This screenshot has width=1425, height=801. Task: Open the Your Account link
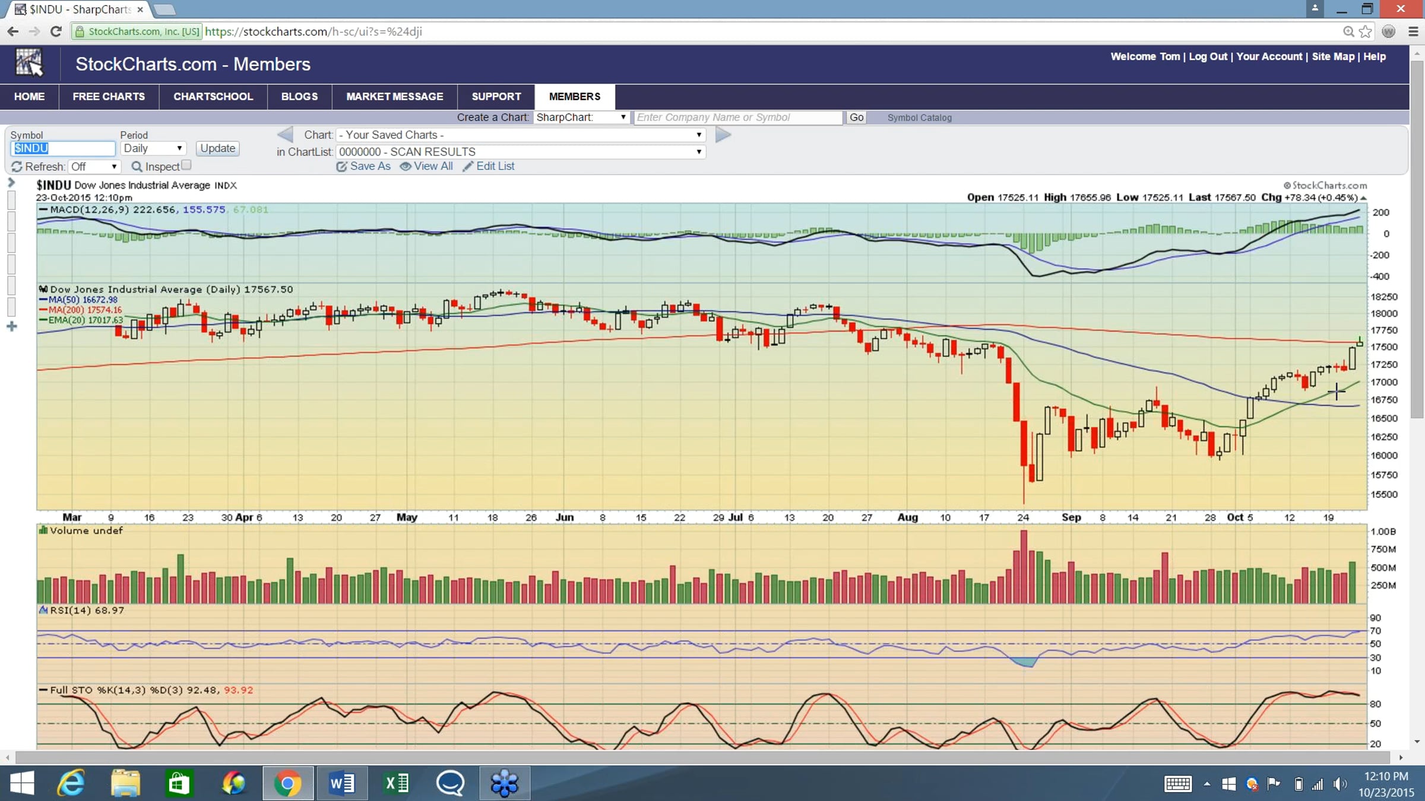pos(1269,57)
